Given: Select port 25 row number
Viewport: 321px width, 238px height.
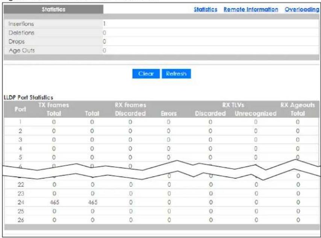Looking at the screenshot, I should click(x=21, y=211).
